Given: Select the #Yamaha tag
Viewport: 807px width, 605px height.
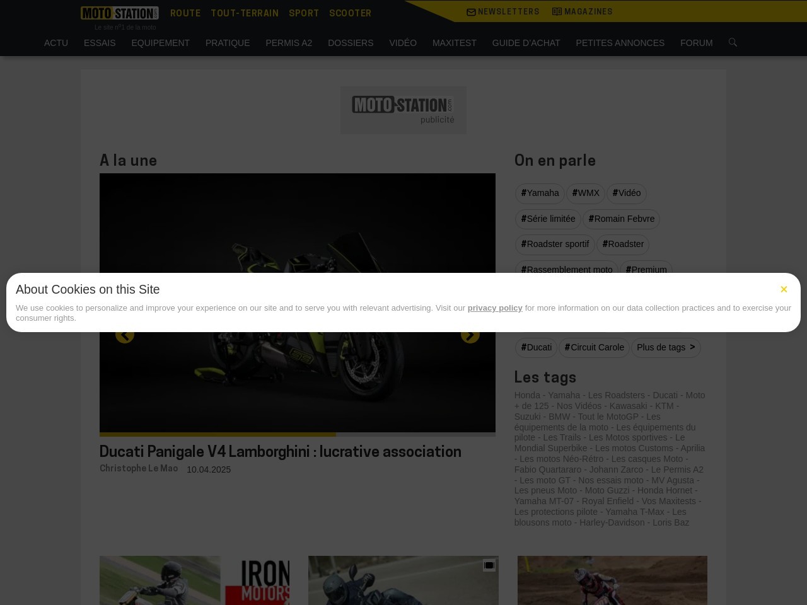Looking at the screenshot, I should coord(540,193).
